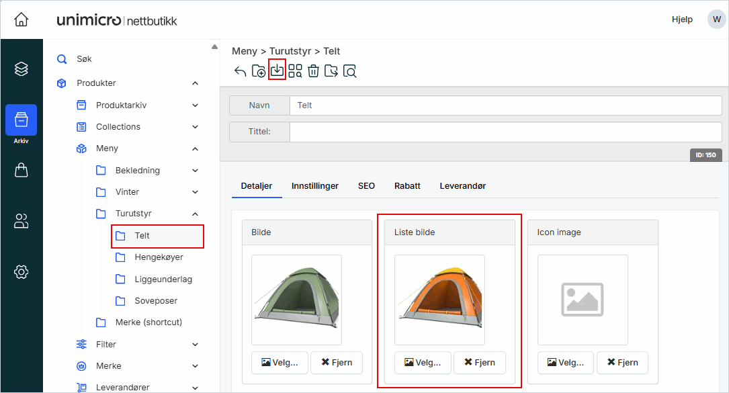Click Velg button under Liste bilde
Image resolution: width=729 pixels, height=393 pixels.
coord(423,362)
